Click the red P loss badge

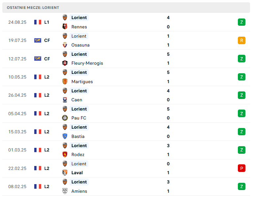[241, 168]
